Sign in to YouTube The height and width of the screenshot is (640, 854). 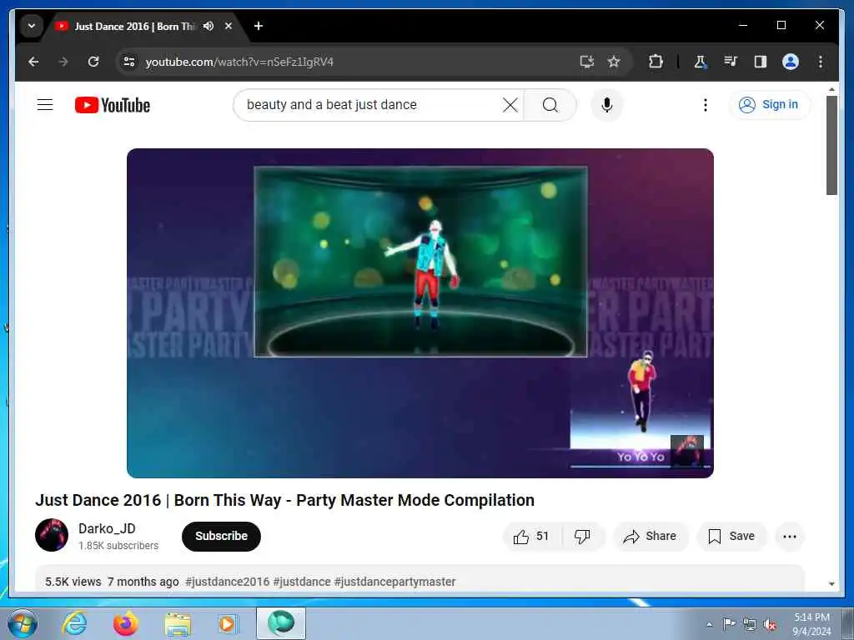[769, 104]
